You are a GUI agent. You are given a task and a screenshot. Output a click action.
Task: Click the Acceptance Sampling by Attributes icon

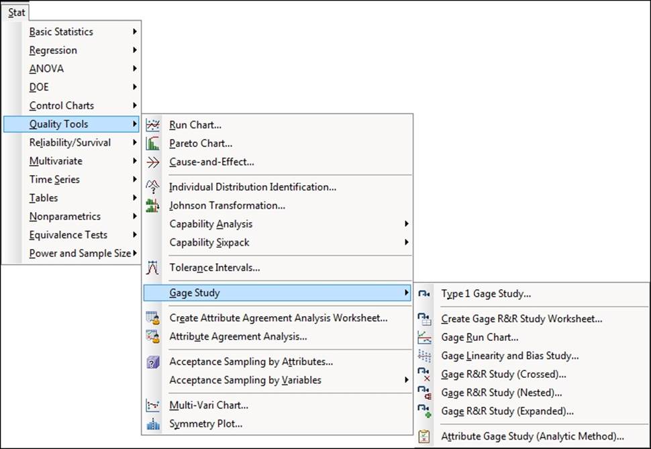click(x=153, y=362)
